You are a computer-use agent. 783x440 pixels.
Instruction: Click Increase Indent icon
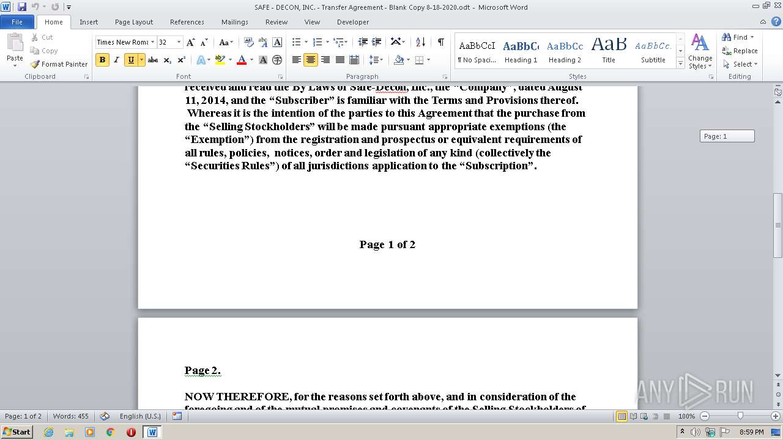377,42
